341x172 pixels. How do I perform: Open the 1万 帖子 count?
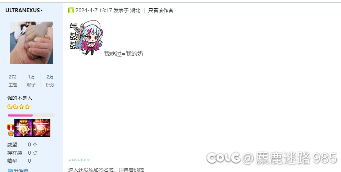31,81
